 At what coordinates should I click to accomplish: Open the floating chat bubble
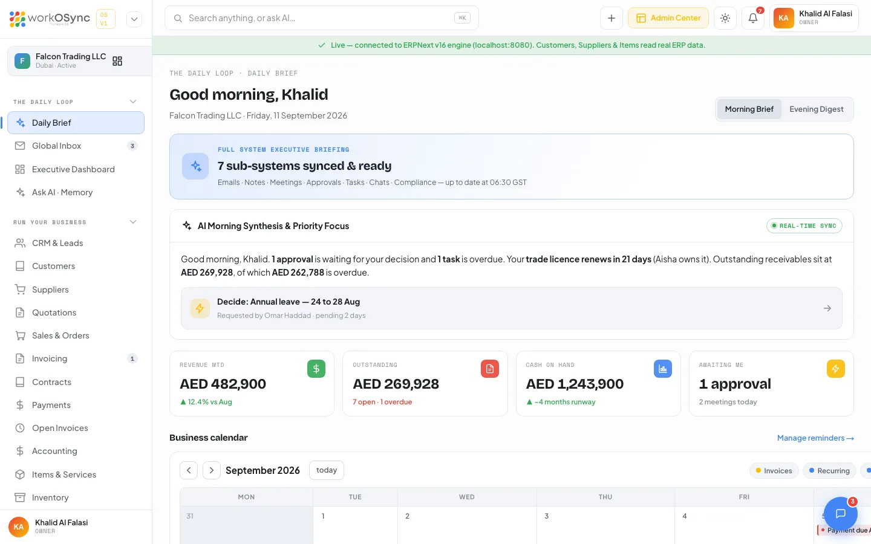[841, 514]
